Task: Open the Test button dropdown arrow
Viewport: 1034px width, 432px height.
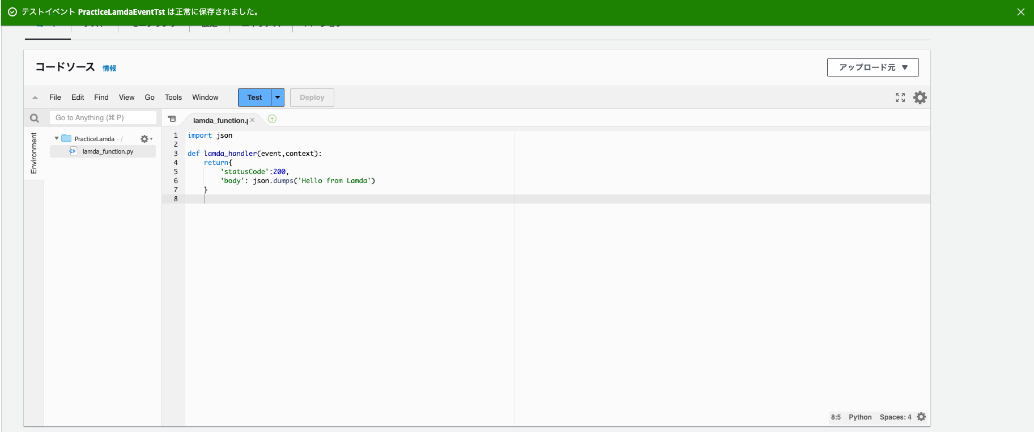Action: point(278,98)
